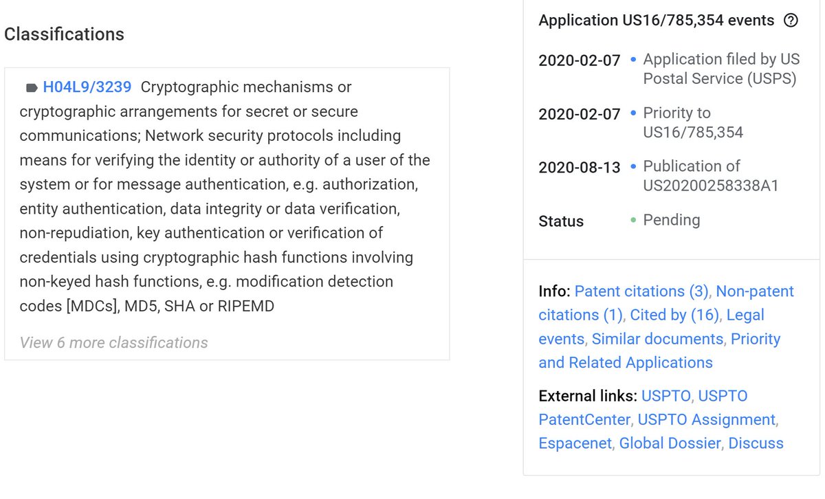This screenshot has width=825, height=499.
Task: Open the USPTO external link
Action: tap(668, 396)
